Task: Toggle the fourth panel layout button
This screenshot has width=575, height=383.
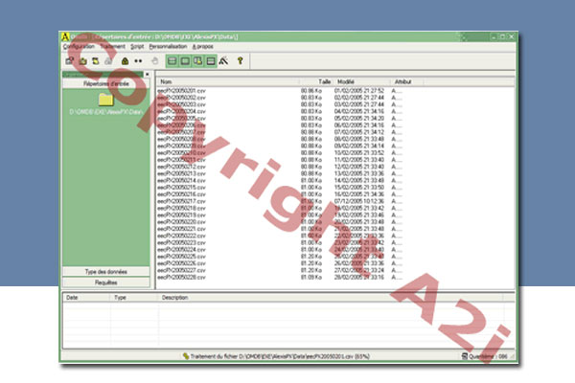Action: (x=210, y=60)
